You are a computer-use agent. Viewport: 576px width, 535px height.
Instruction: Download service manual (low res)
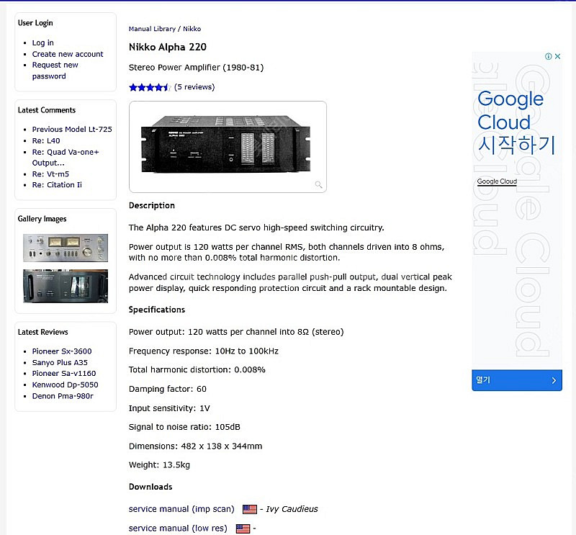tap(177, 529)
